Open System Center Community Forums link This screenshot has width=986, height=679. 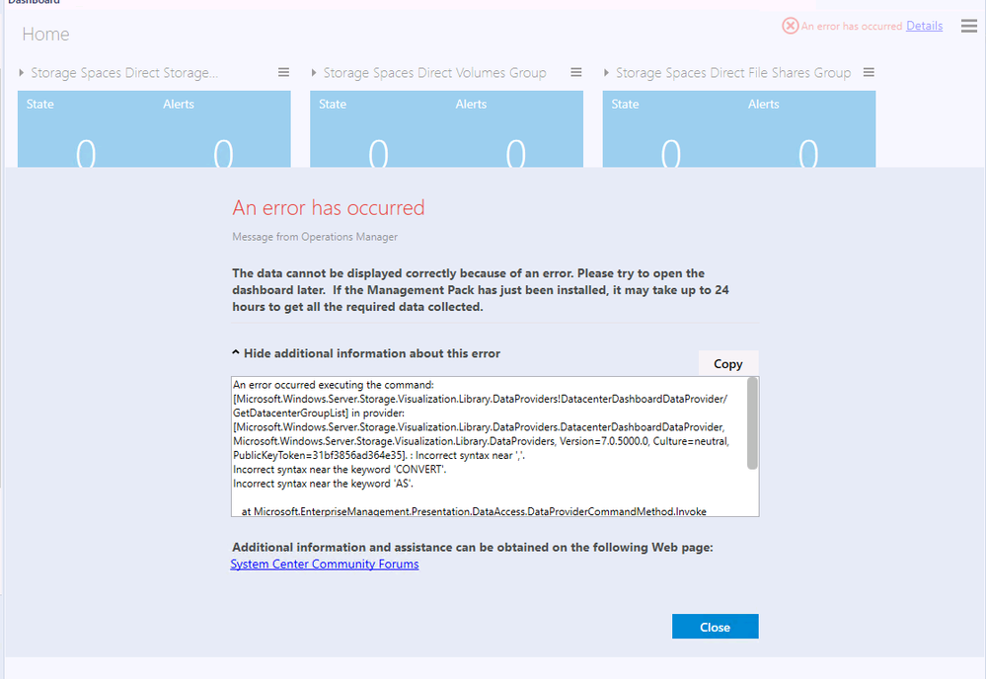pos(325,564)
